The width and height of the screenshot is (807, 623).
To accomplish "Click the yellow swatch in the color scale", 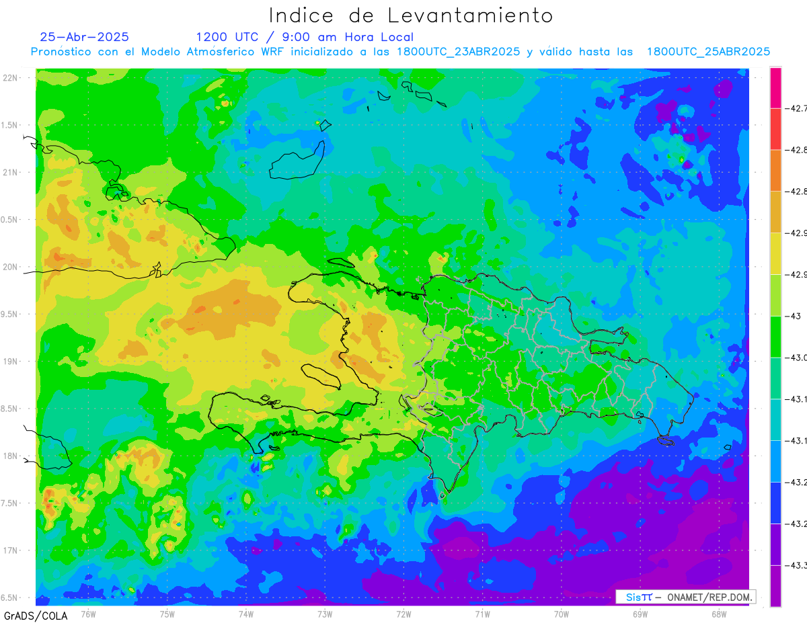I will 775,253.
